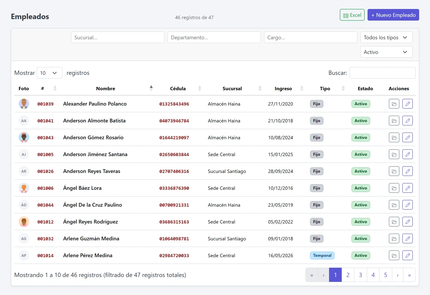Focus the Departamento filter field
This screenshot has height=295, width=430.
click(214, 37)
